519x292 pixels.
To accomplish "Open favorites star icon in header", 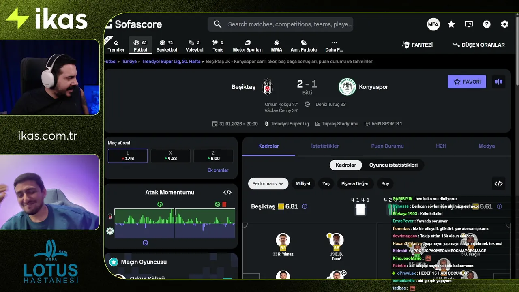I will (451, 24).
